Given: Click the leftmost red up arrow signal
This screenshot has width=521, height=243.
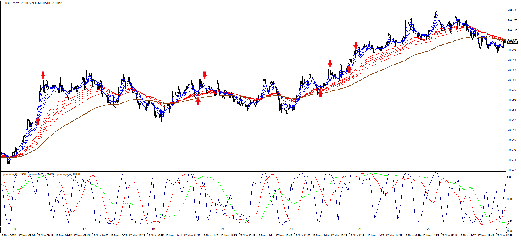Looking at the screenshot, I should 38,120.
